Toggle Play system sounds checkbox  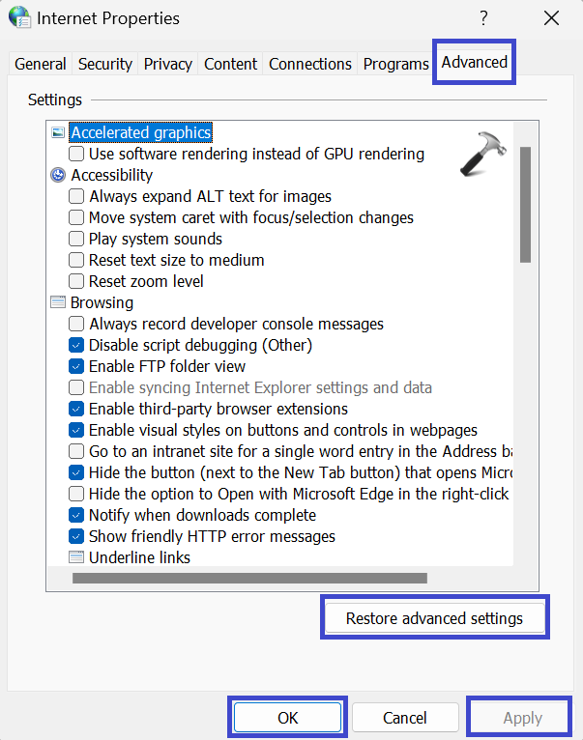pos(76,239)
